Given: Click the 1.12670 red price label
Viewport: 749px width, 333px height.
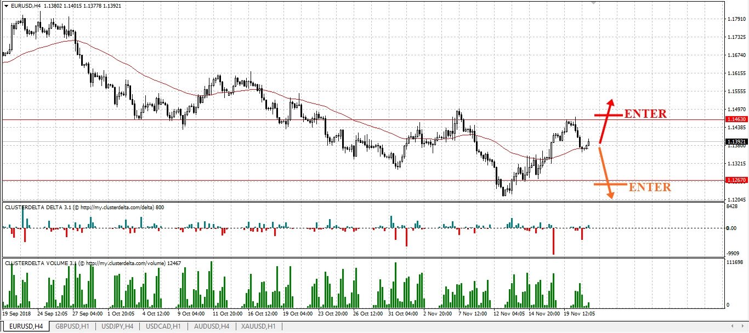Looking at the screenshot, I should coord(734,180).
